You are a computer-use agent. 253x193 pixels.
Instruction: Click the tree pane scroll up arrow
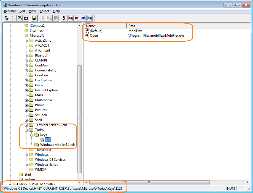tap(80, 25)
